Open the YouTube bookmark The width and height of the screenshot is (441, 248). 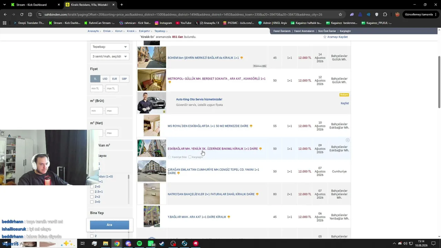tap(183, 23)
